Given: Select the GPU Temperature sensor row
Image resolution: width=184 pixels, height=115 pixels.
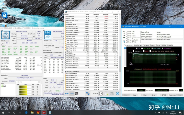Looking at the screenshot, I should coord(91,74).
